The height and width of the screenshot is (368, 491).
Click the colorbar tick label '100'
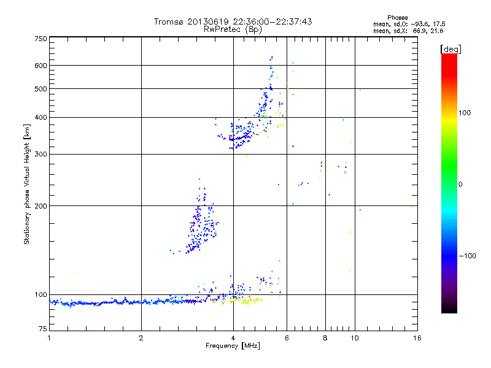pyautogui.click(x=465, y=113)
